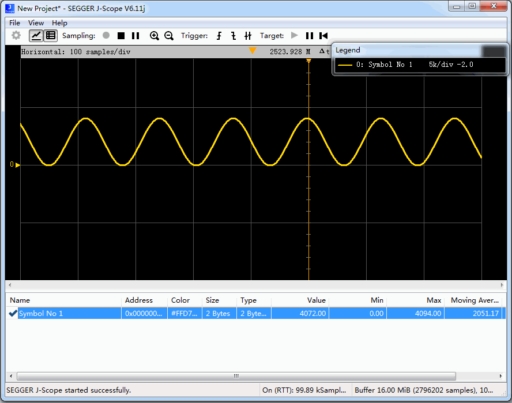Click the Color cell #FFD7 of symbol

[x=185, y=313]
